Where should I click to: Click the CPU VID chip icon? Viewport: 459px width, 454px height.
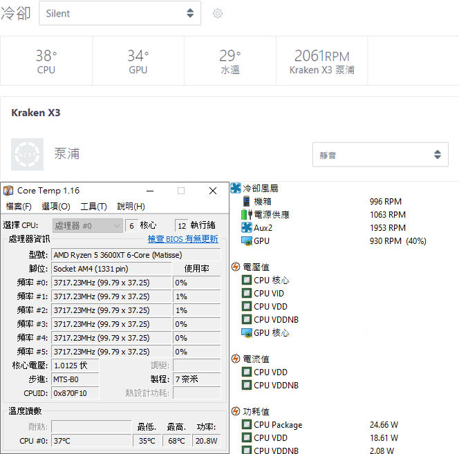click(247, 293)
